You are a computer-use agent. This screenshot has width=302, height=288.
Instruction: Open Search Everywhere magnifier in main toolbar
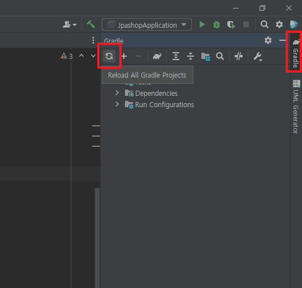click(x=265, y=24)
